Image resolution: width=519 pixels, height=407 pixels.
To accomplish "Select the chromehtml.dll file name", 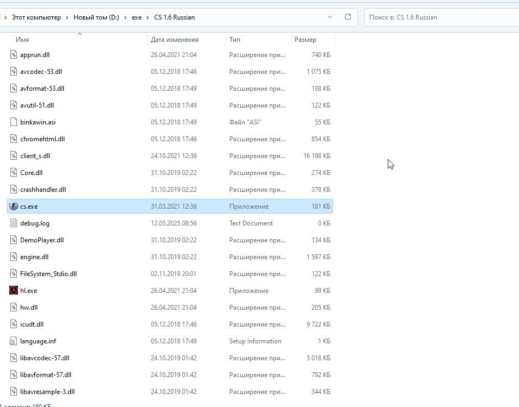I will [42, 139].
